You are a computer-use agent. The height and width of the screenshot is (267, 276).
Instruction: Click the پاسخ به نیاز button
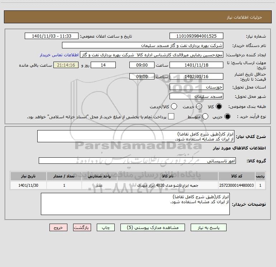tap(209, 228)
